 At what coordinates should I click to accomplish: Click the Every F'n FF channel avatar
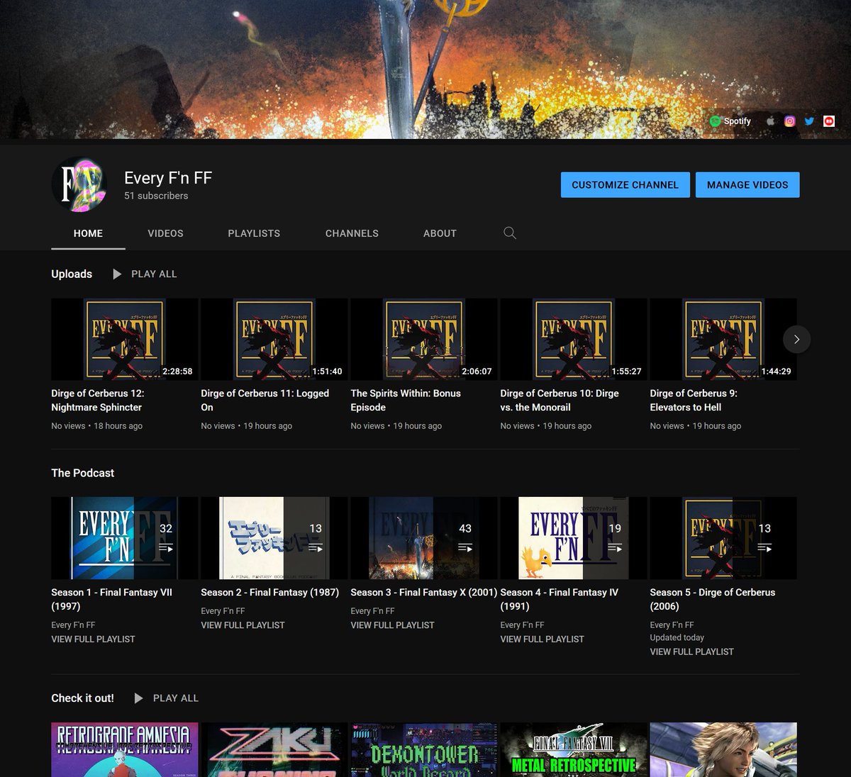click(x=79, y=185)
